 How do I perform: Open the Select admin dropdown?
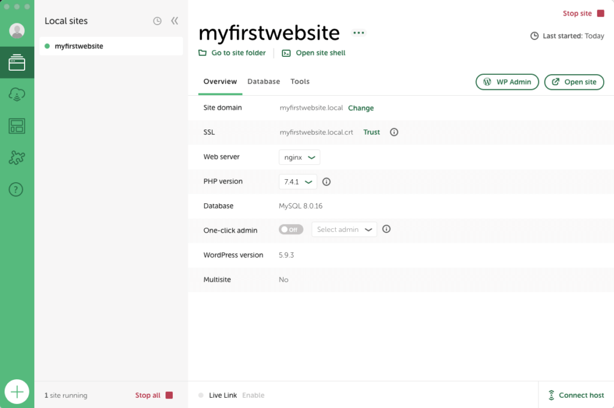pos(344,229)
